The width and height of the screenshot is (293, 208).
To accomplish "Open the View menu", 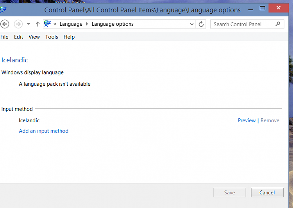I will 34,37.
